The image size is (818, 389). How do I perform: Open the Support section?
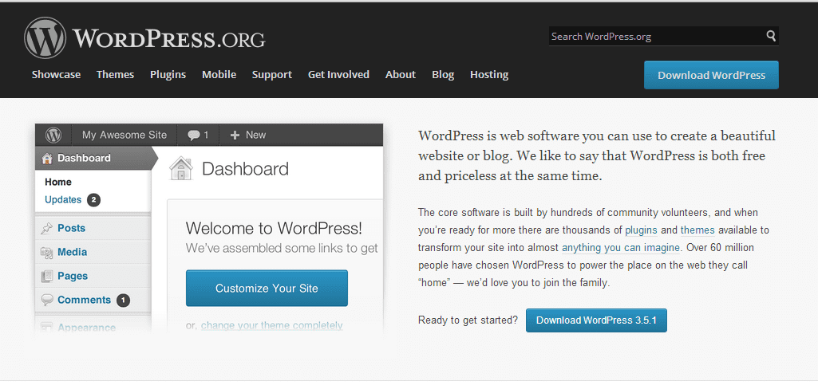[272, 74]
